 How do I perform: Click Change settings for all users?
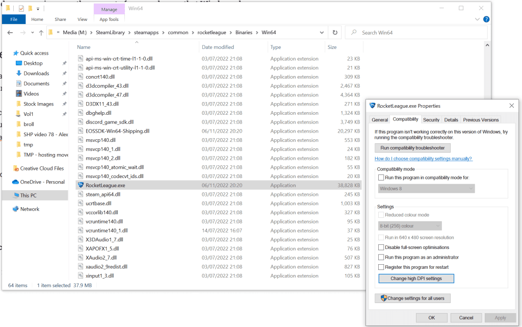pos(412,298)
